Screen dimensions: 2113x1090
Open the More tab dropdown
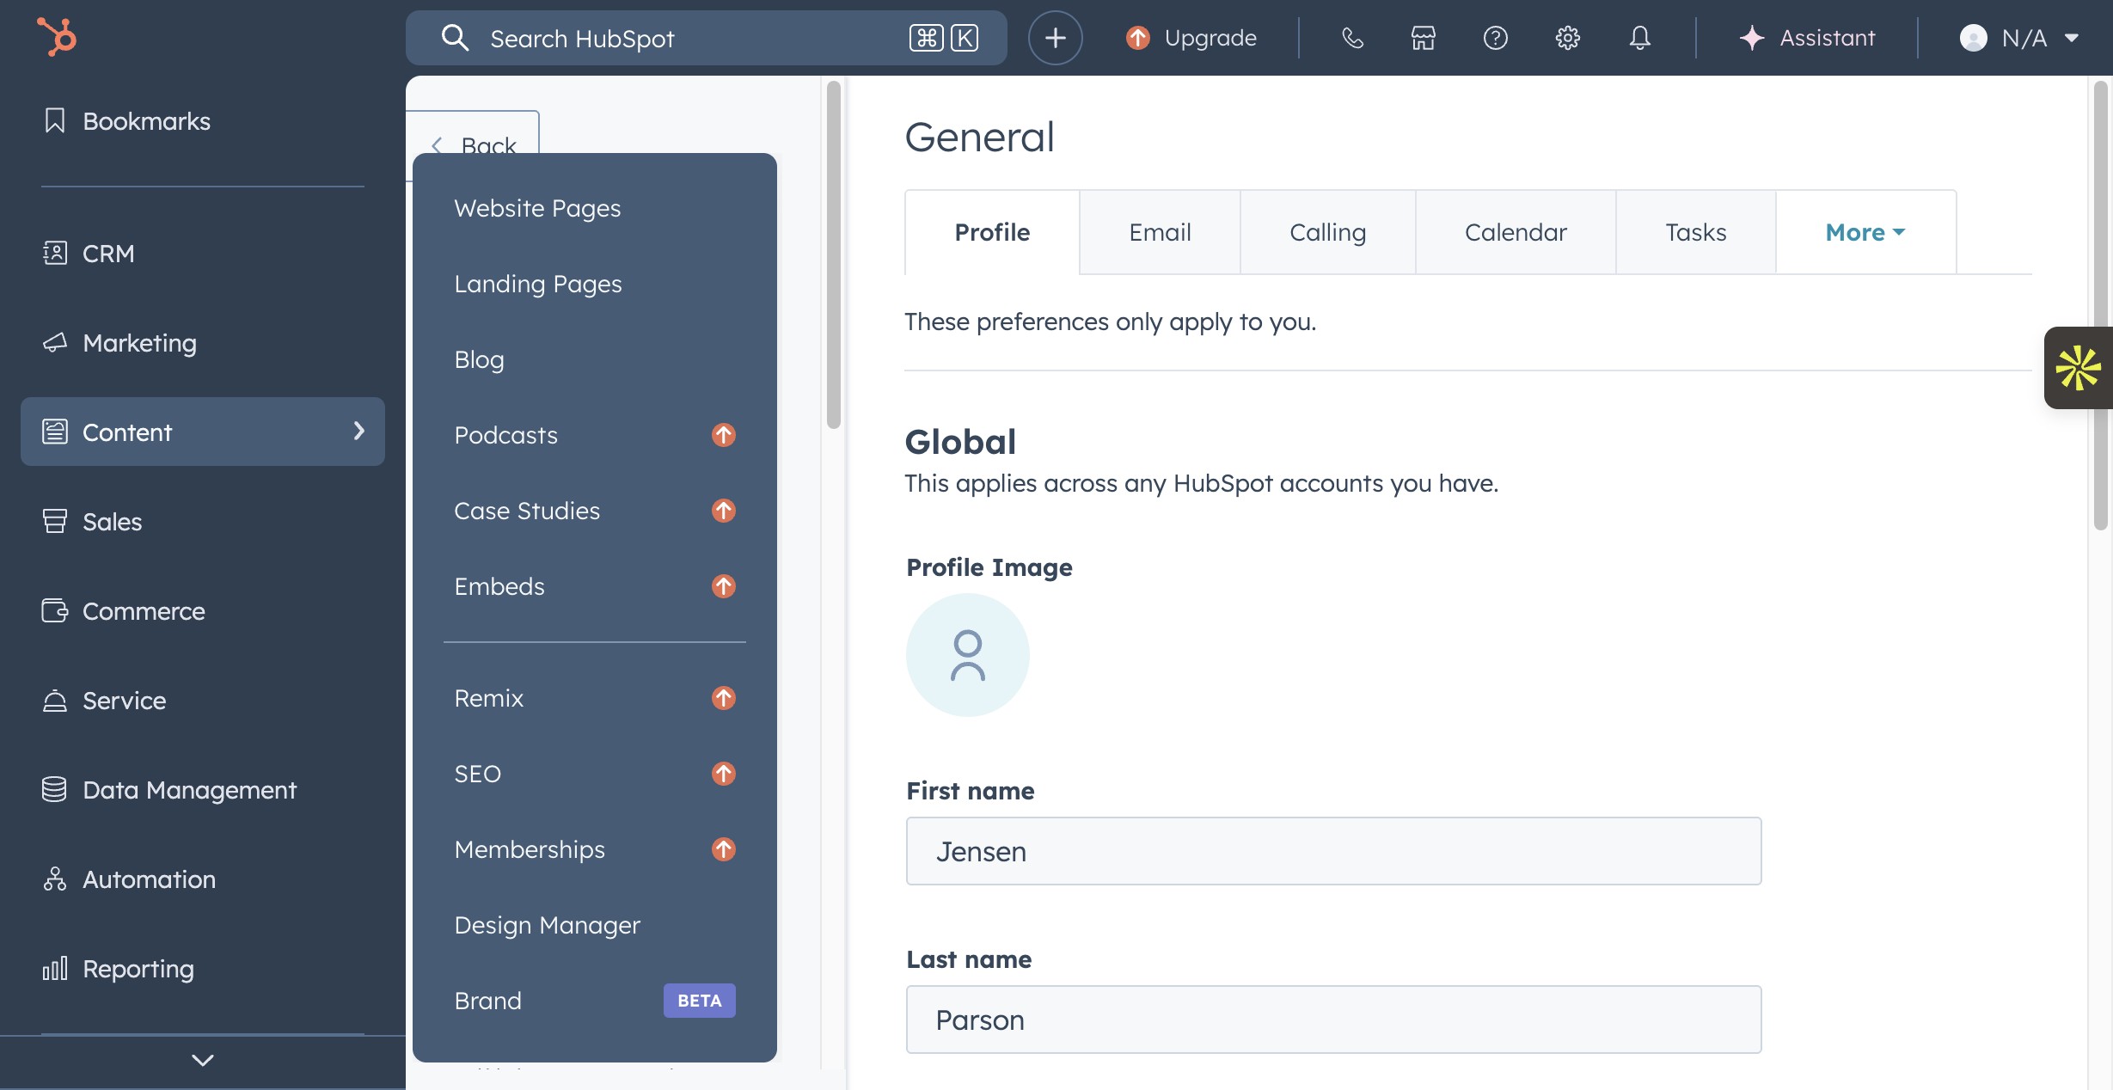tap(1864, 231)
